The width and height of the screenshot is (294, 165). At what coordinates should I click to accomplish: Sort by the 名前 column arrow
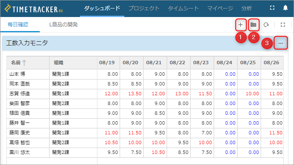[x=24, y=63]
